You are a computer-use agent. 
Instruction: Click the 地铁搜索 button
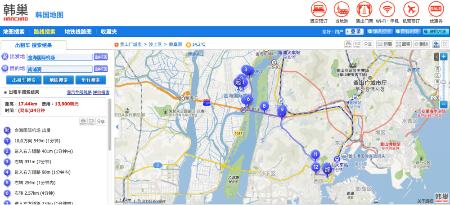pos(58,80)
